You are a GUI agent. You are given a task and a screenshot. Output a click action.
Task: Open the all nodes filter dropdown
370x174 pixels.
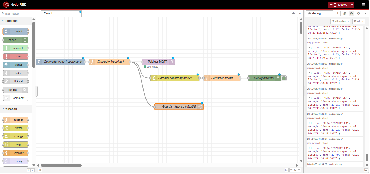(x=340, y=21)
